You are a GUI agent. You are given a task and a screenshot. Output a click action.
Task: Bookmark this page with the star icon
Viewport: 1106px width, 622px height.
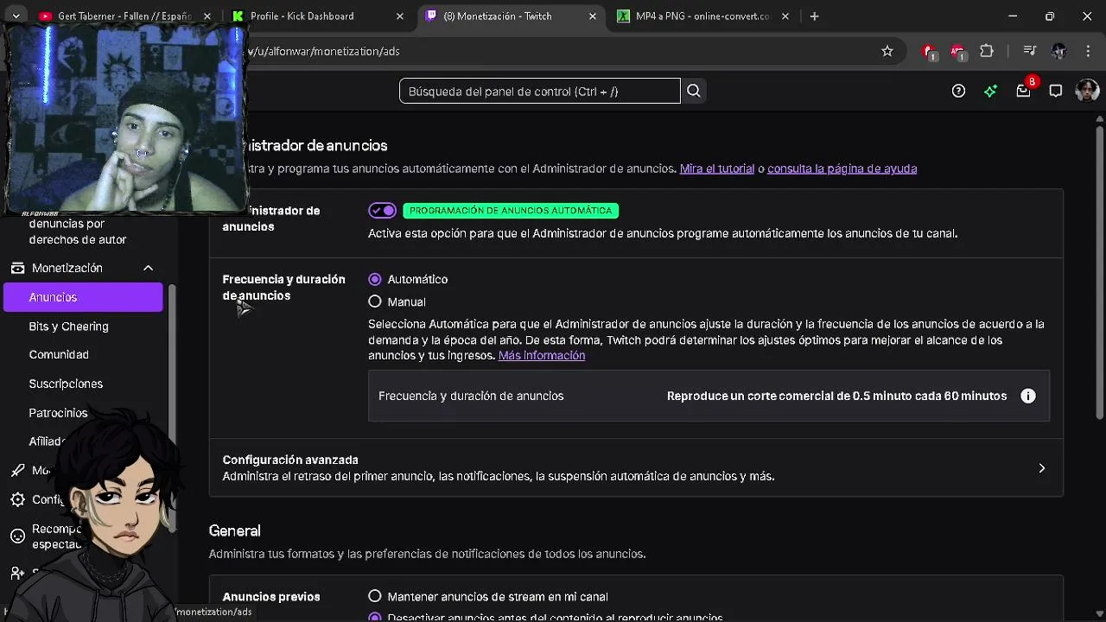pyautogui.click(x=887, y=51)
